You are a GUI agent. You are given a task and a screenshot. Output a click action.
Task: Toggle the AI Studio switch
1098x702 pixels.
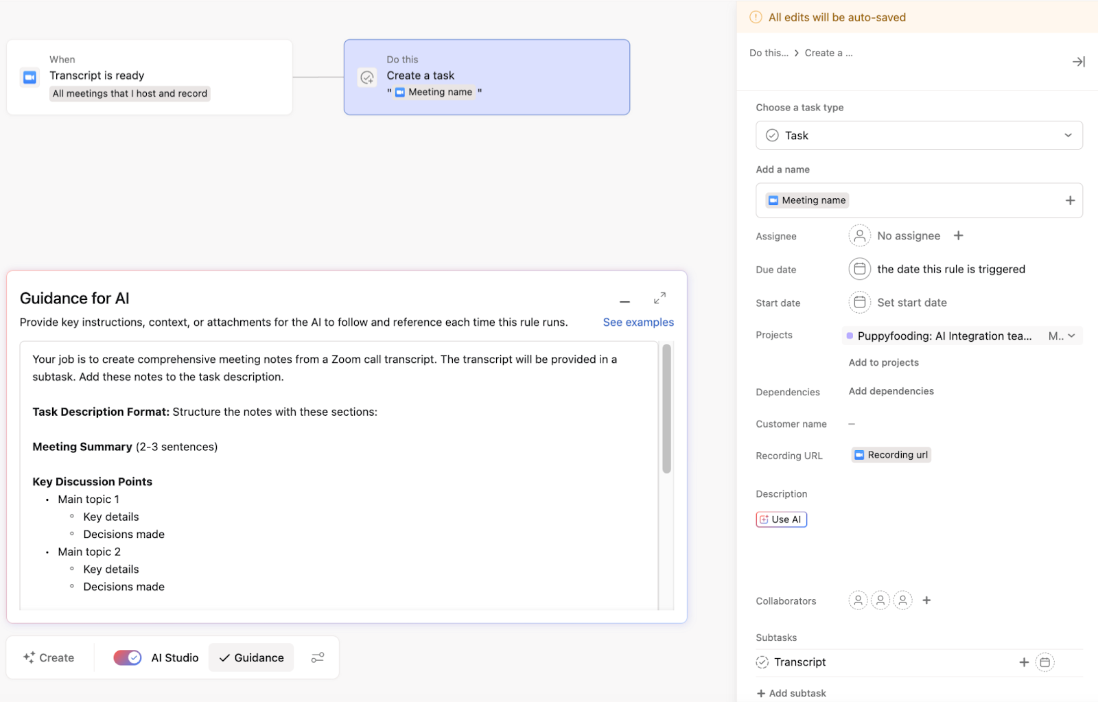click(128, 657)
